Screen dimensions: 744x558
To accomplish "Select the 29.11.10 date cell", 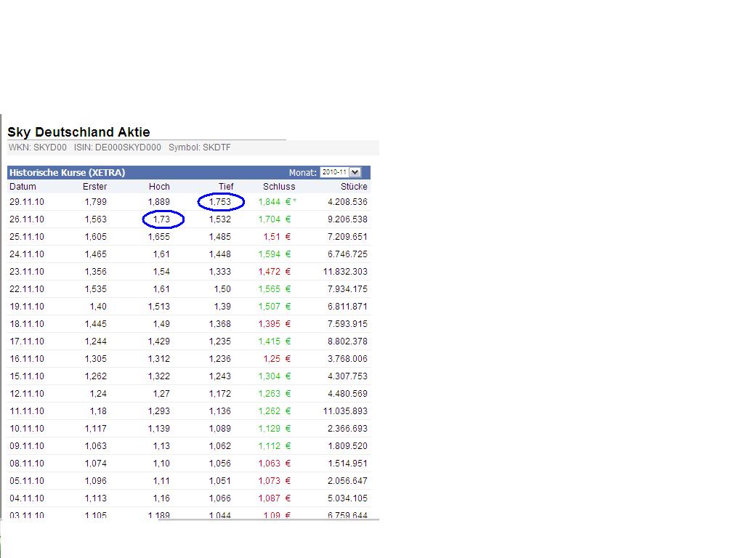I will pos(27,202).
